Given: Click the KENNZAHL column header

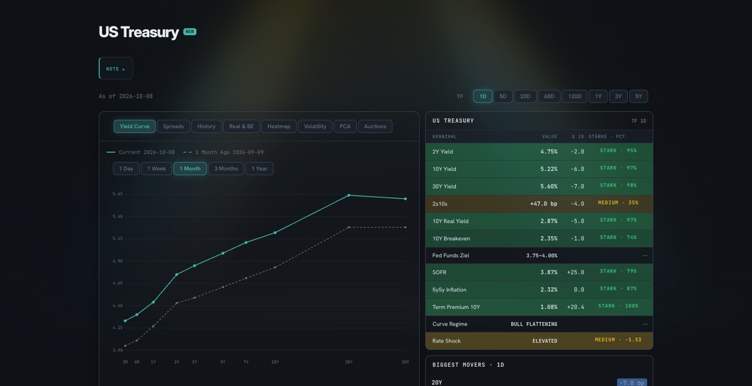Looking at the screenshot, I should (444, 137).
